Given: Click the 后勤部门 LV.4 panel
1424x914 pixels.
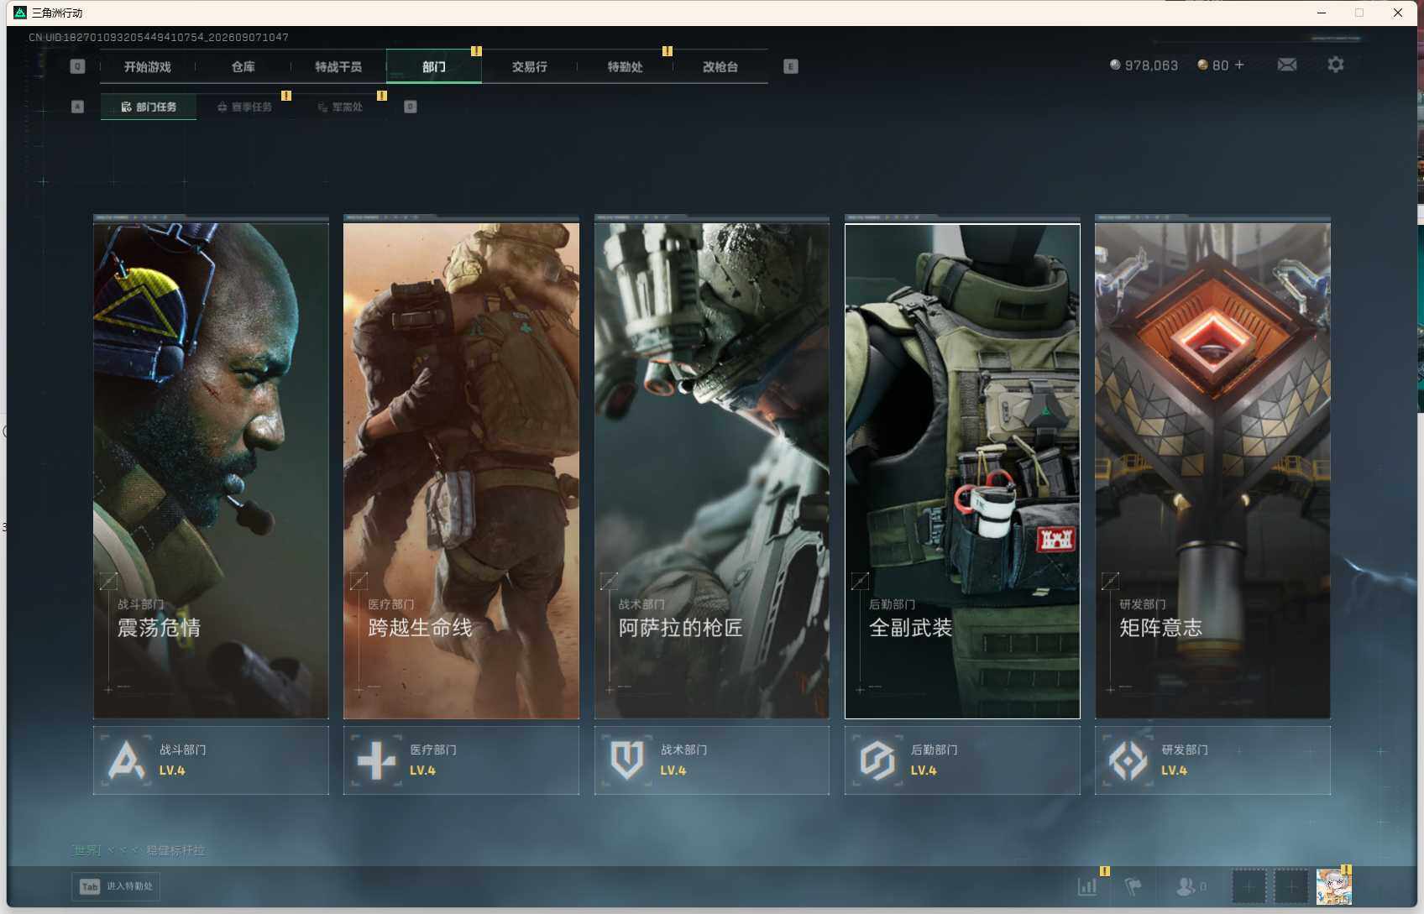Looking at the screenshot, I should [962, 760].
